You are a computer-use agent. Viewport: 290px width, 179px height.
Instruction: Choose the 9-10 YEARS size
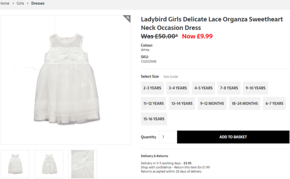(x=255, y=88)
